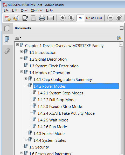Image resolution: width=125 pixels, height=155 pixels.
Task: Zoom out with the minus button
Action: pyautogui.click(x=110, y=18)
